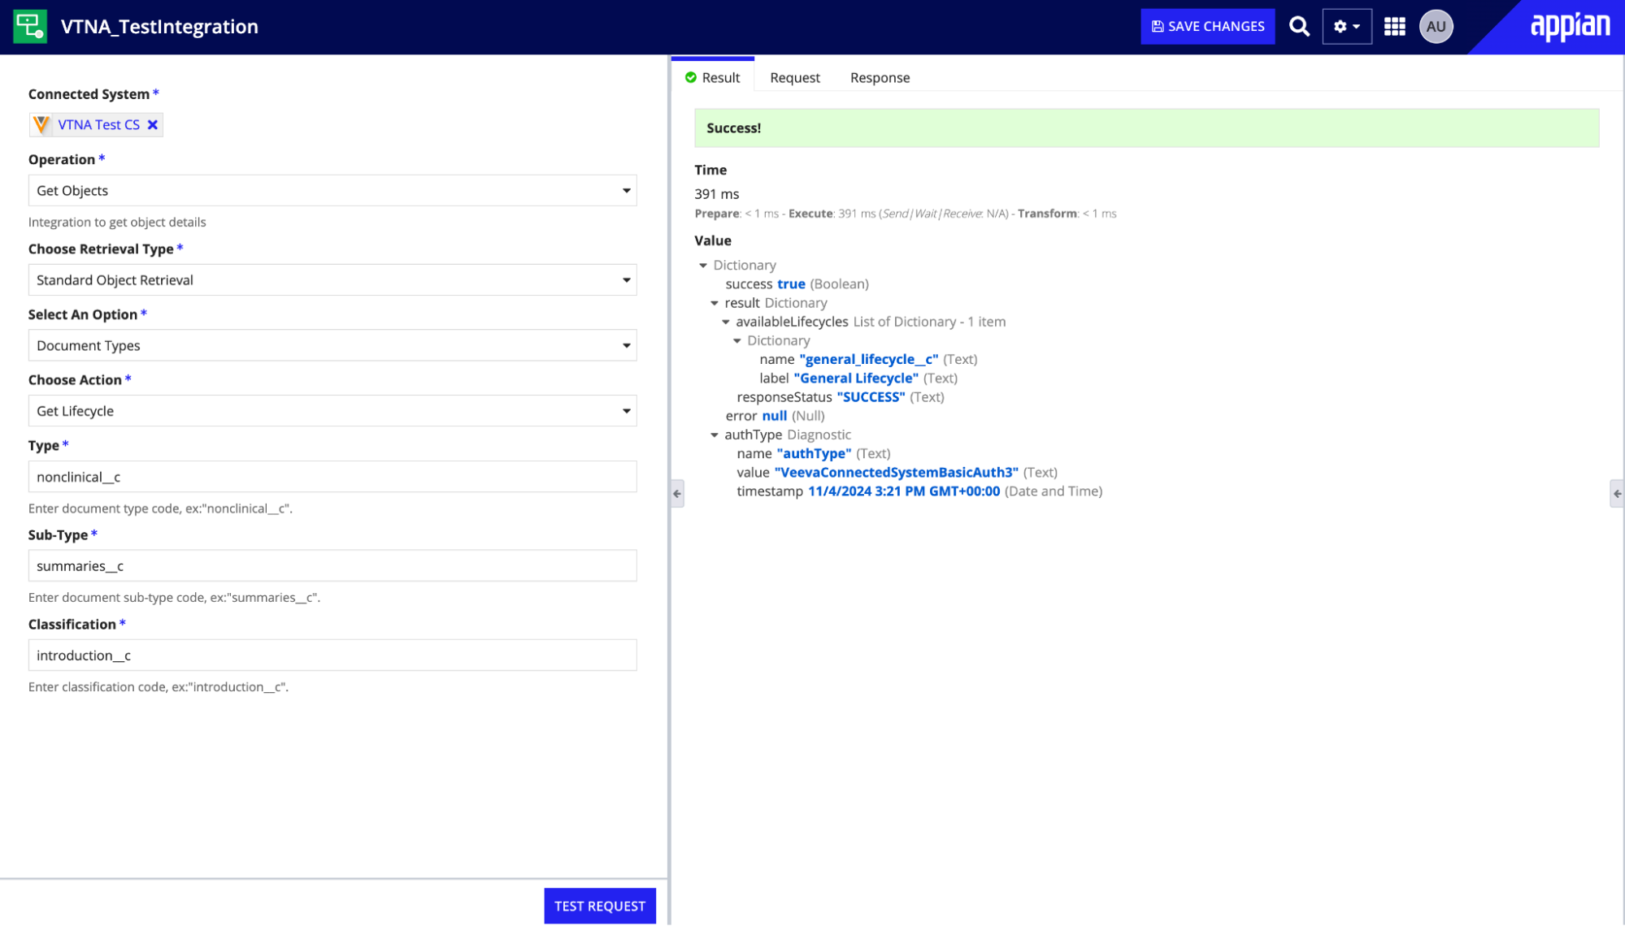The height and width of the screenshot is (926, 1625).
Task: Click right edge collapse arrow
Action: (1617, 493)
